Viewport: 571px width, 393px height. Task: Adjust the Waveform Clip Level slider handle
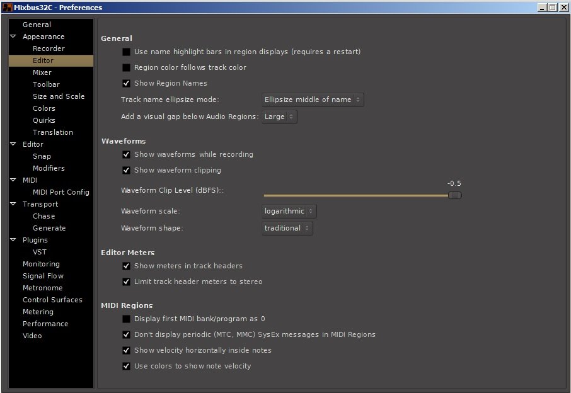point(454,195)
